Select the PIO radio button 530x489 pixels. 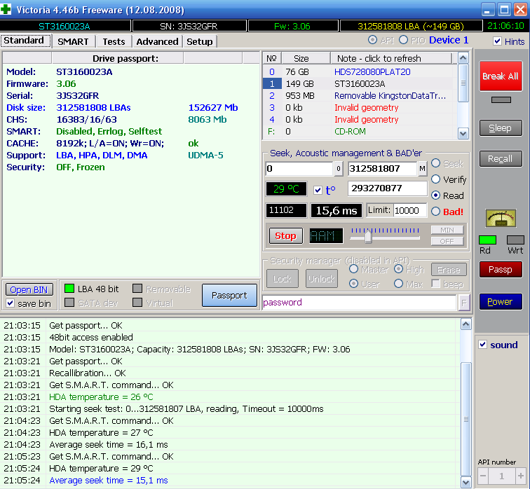coord(403,40)
